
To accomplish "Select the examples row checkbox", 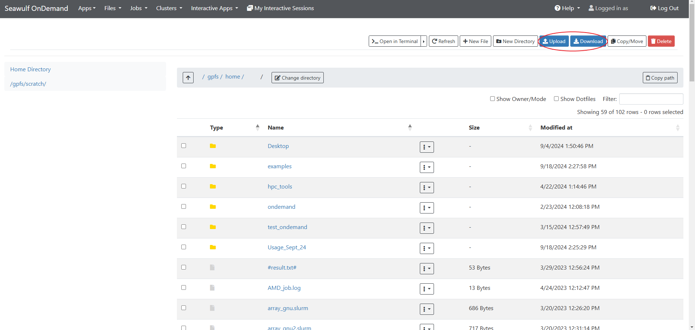I will tap(183, 166).
